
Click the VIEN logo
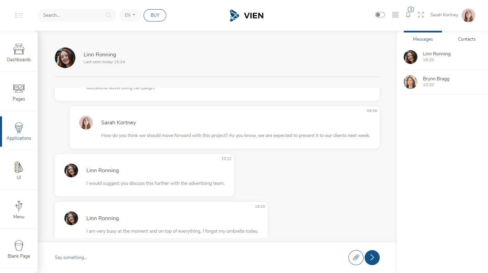click(x=246, y=15)
